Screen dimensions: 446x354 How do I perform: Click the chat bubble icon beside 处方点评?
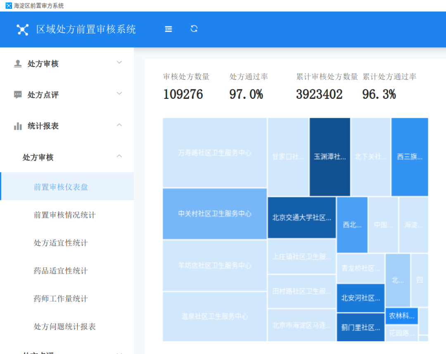click(18, 95)
